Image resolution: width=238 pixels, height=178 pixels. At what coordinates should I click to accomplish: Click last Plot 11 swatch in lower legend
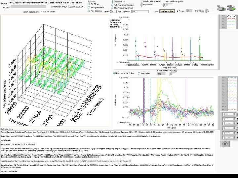232,109
